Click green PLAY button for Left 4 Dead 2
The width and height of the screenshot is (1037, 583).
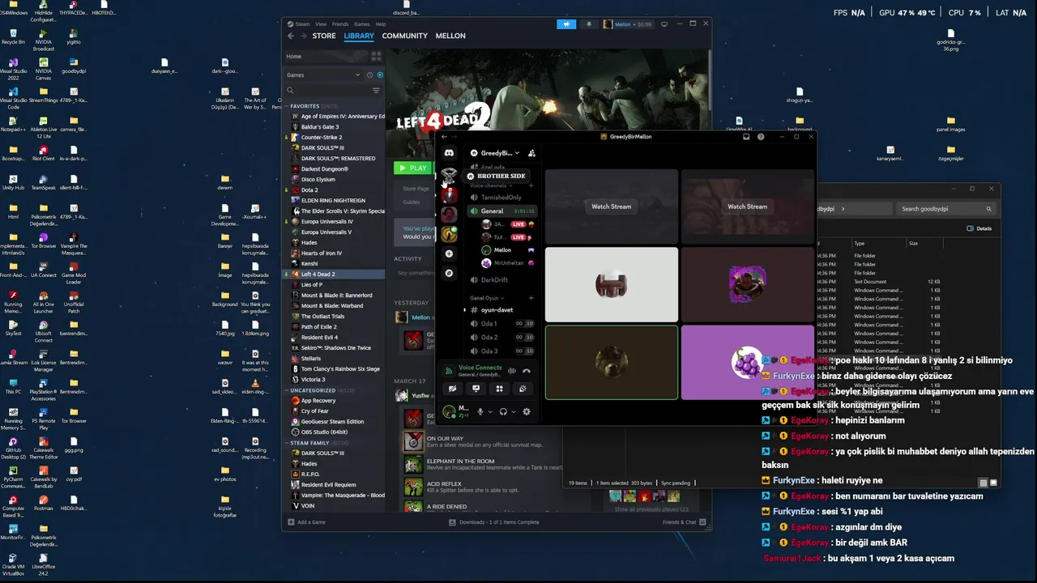click(413, 168)
